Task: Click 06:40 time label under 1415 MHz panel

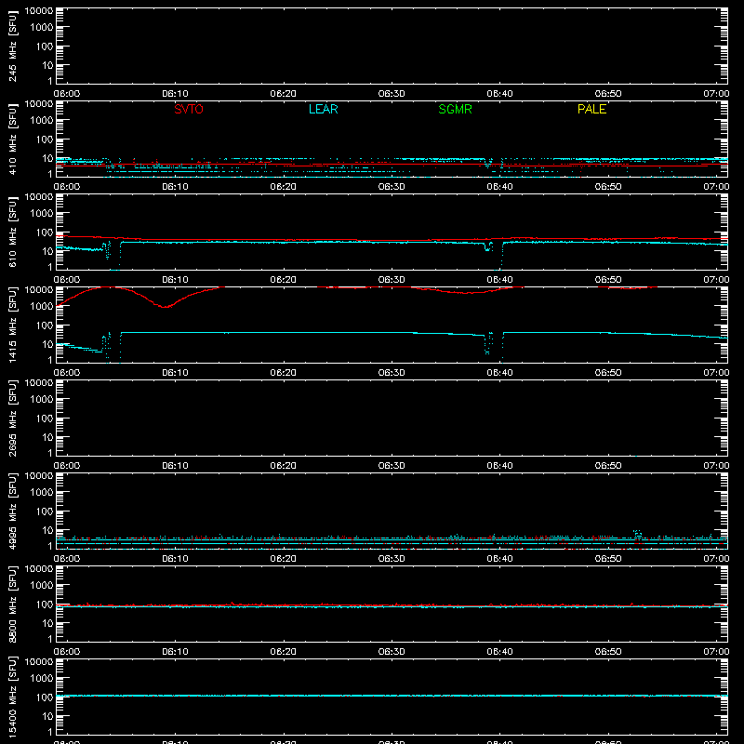Action: click(499, 373)
